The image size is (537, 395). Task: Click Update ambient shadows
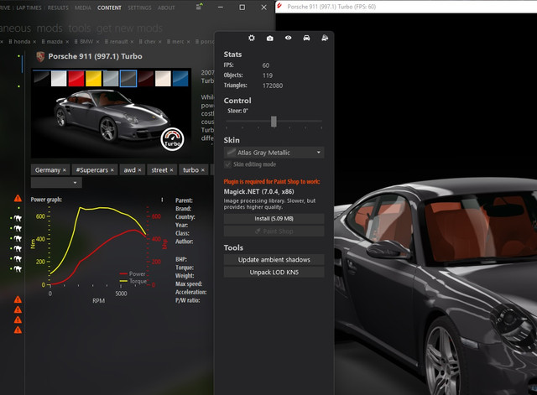pos(274,259)
